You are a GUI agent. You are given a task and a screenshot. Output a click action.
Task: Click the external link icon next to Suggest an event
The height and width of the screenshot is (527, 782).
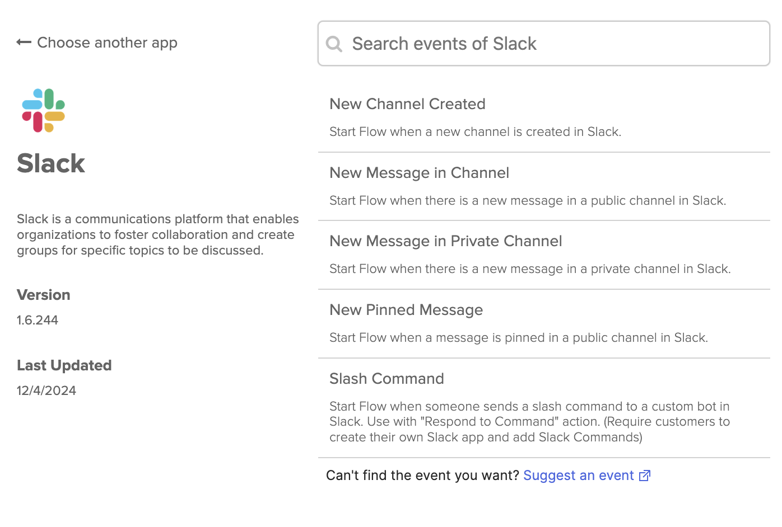click(645, 475)
